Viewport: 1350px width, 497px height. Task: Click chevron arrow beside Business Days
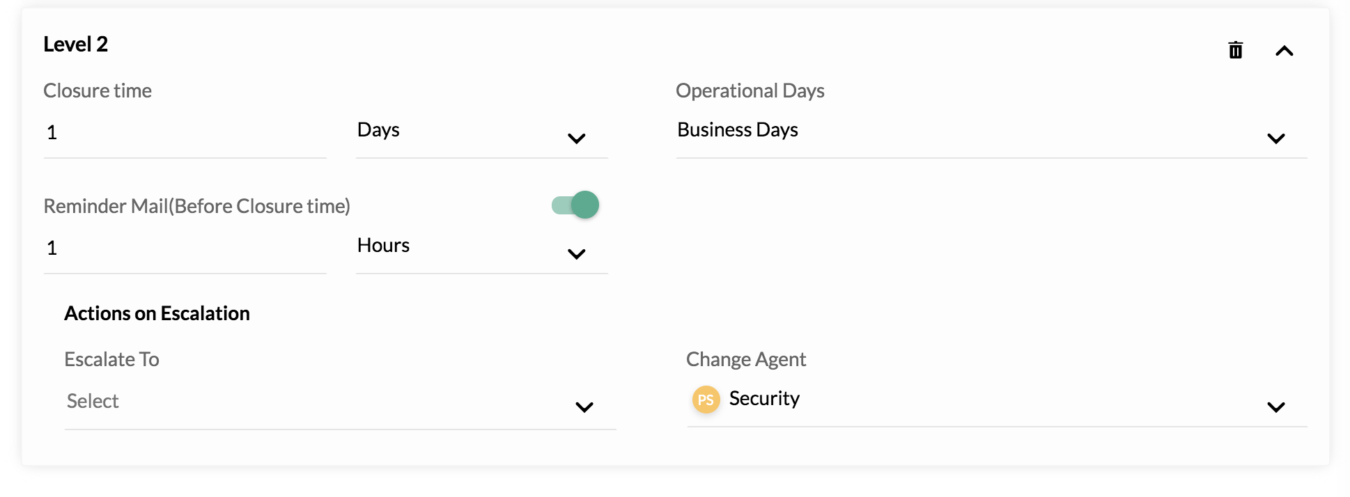(1275, 139)
